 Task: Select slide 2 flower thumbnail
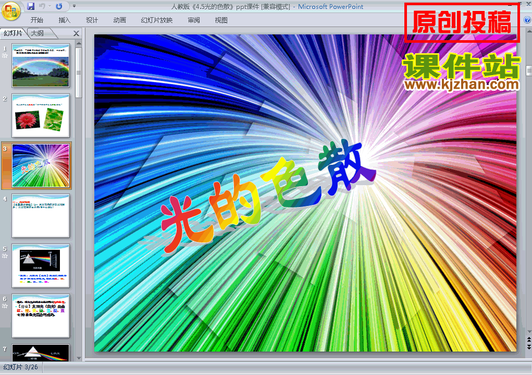pos(41,115)
